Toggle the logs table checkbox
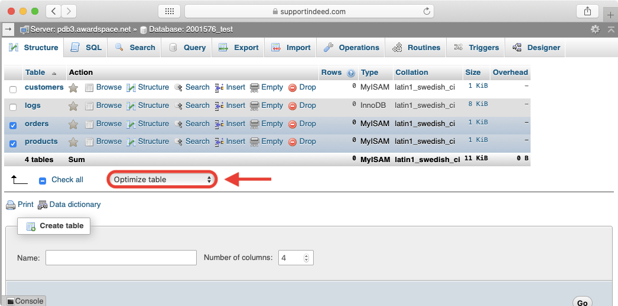618x306 pixels. [13, 107]
